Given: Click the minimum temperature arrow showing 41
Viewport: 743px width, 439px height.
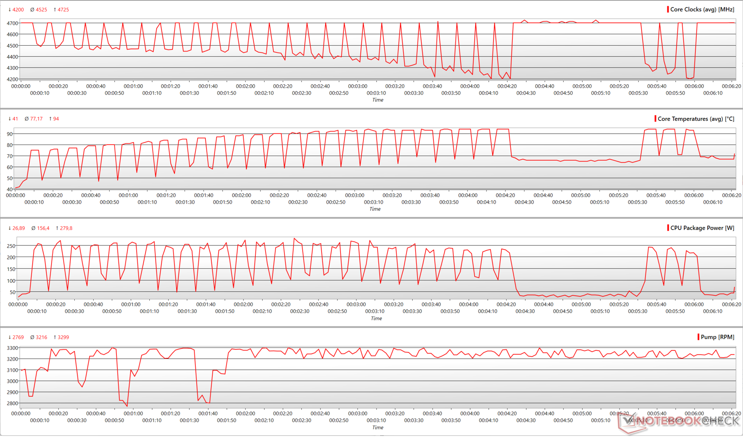Looking at the screenshot, I should pyautogui.click(x=10, y=119).
